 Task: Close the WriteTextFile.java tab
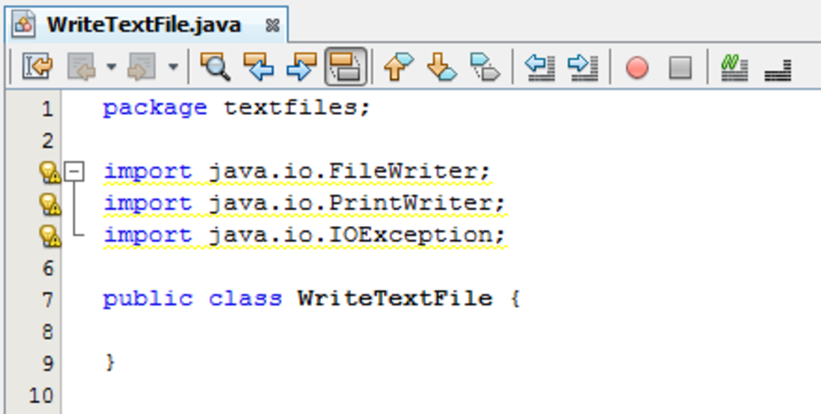coord(272,26)
